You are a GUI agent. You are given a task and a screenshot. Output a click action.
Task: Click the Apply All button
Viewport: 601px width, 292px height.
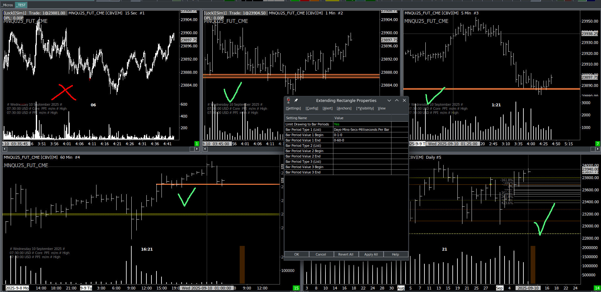coord(371,254)
